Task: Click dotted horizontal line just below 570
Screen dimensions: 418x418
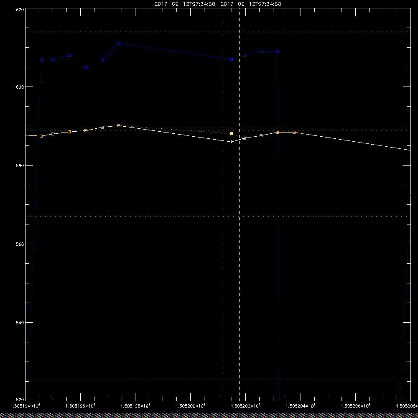Action: coord(218,217)
